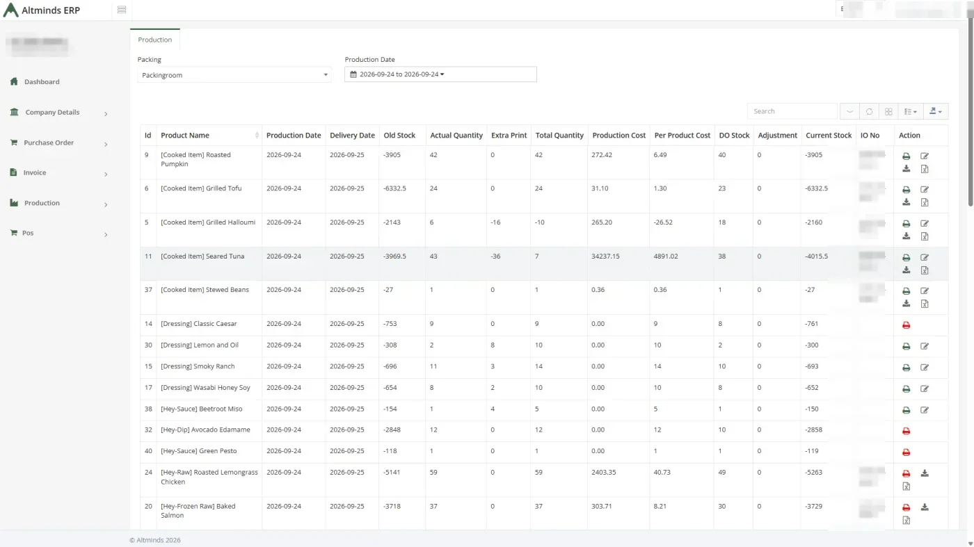Click the toolbar chevron toggle button beside Search
Image resolution: width=974 pixels, height=547 pixels.
(849, 111)
